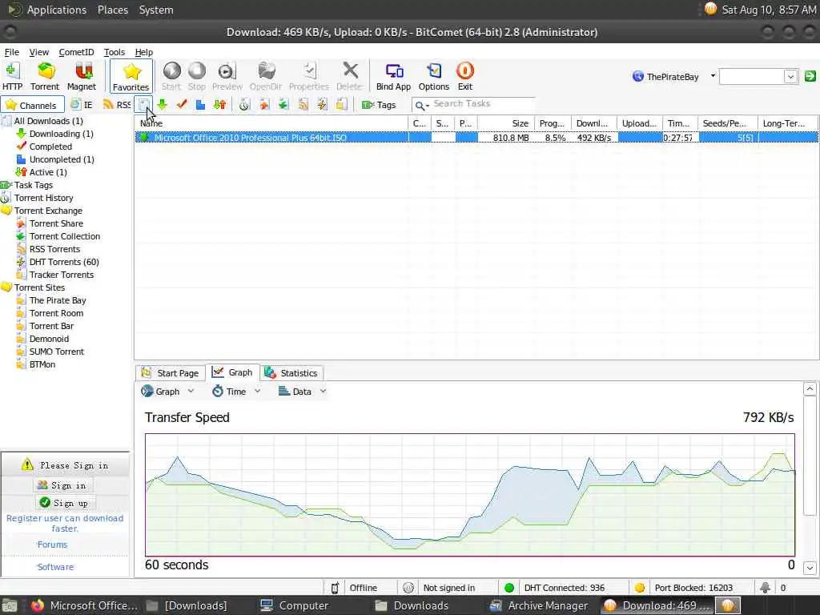
Task: Open the Tools menu
Action: (x=114, y=52)
